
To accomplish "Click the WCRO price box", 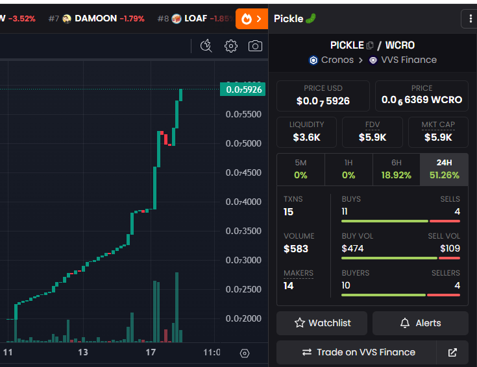I will [422, 96].
